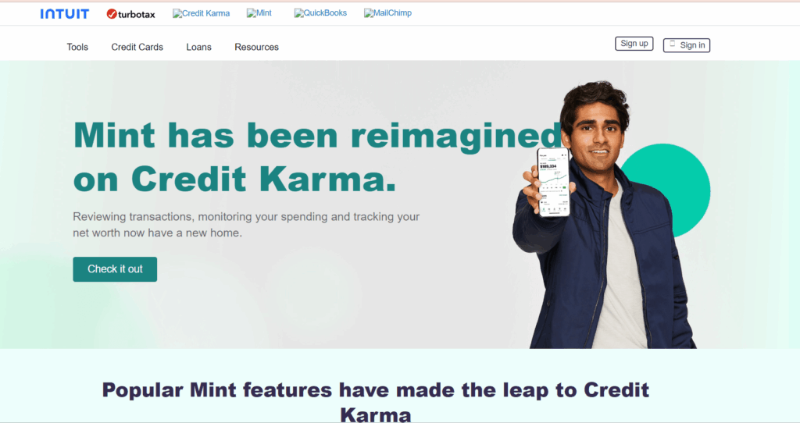This screenshot has width=800, height=423.
Task: Expand the Resources navigation item
Action: [256, 47]
